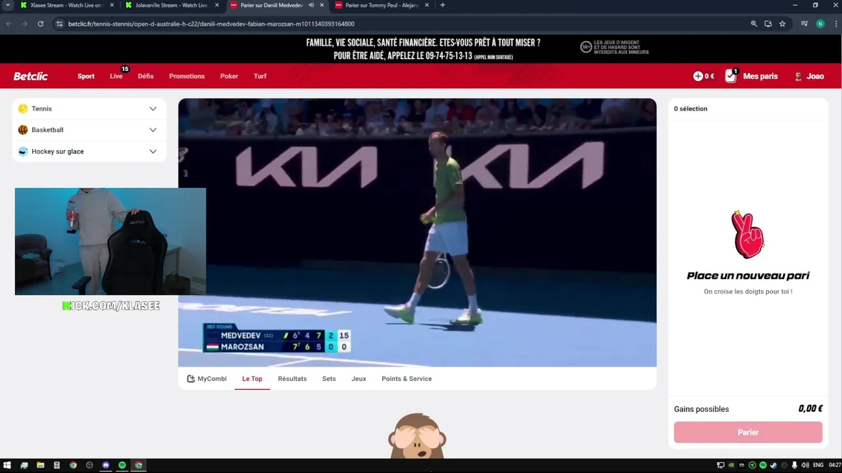Click the Gains possibles label

point(701,409)
